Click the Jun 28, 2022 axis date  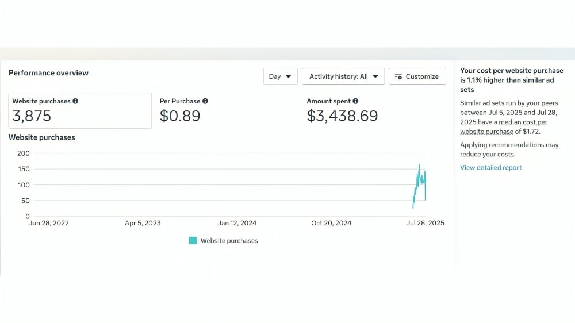click(49, 223)
